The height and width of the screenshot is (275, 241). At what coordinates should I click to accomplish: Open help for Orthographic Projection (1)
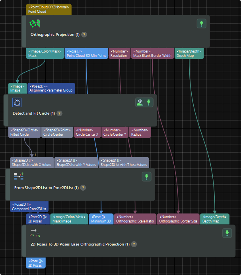click(84, 35)
